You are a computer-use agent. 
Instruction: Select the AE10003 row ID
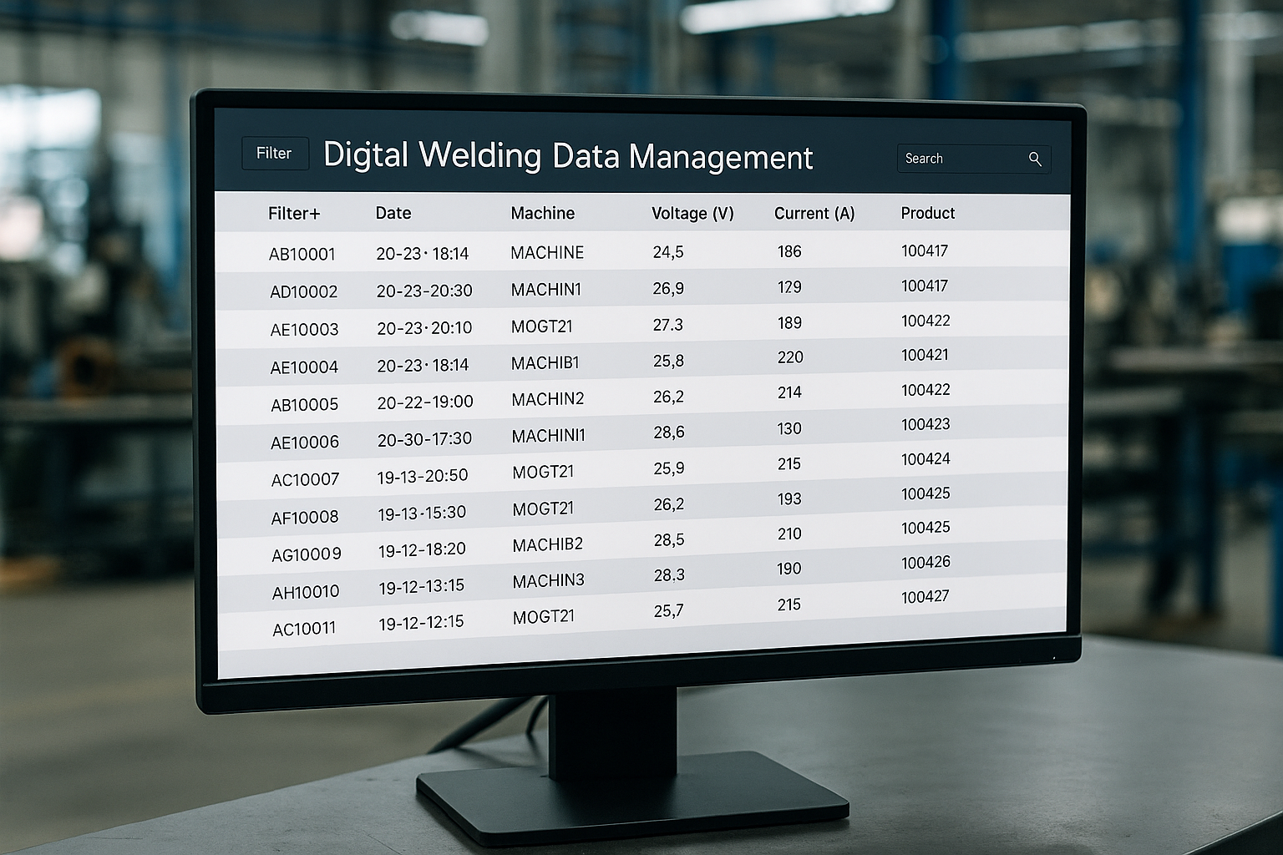click(304, 329)
